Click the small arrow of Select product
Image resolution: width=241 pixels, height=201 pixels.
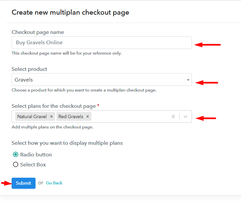[x=188, y=80]
